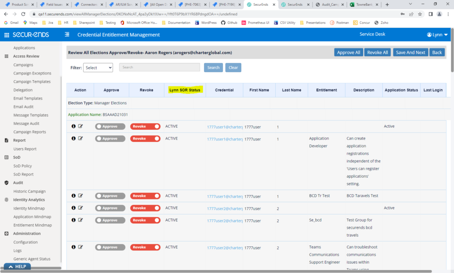Click edit icon in Teams Communications row

(x=81, y=247)
